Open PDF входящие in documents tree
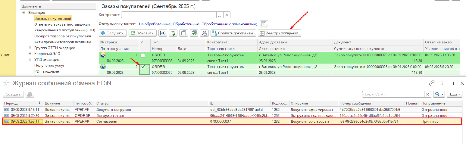 pyautogui.click(x=46, y=71)
